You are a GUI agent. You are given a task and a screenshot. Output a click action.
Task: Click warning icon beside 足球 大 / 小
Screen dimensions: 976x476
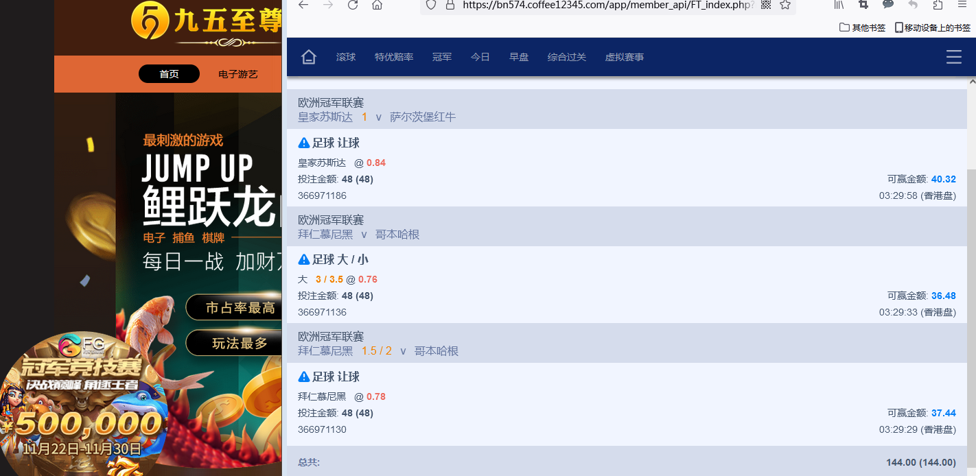pyautogui.click(x=304, y=259)
